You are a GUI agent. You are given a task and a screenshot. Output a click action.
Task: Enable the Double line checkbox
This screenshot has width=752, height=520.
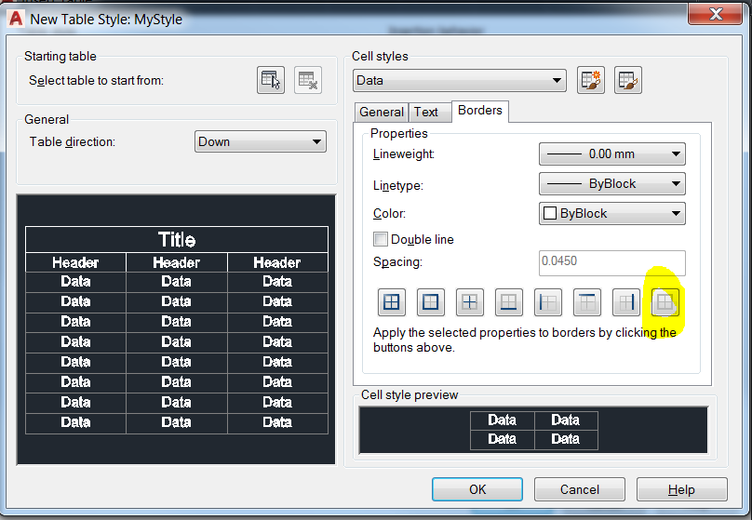pos(381,239)
